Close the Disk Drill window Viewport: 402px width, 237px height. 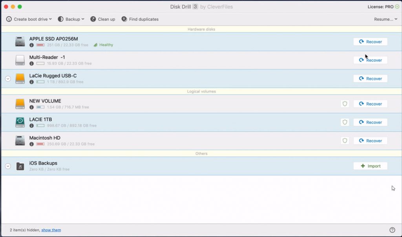tap(6, 7)
